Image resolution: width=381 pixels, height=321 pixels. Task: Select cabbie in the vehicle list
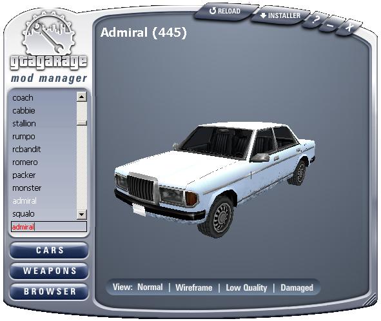click(x=24, y=111)
